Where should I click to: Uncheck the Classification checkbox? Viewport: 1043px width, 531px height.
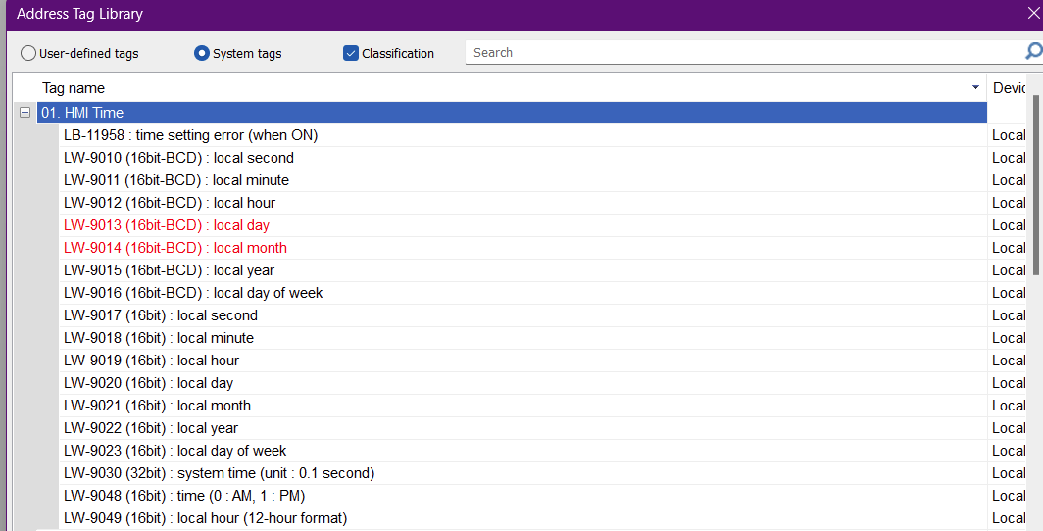tap(351, 53)
